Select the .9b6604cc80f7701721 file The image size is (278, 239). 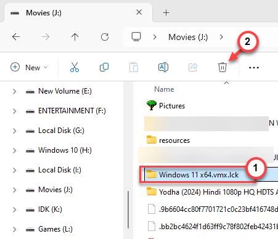point(218,209)
